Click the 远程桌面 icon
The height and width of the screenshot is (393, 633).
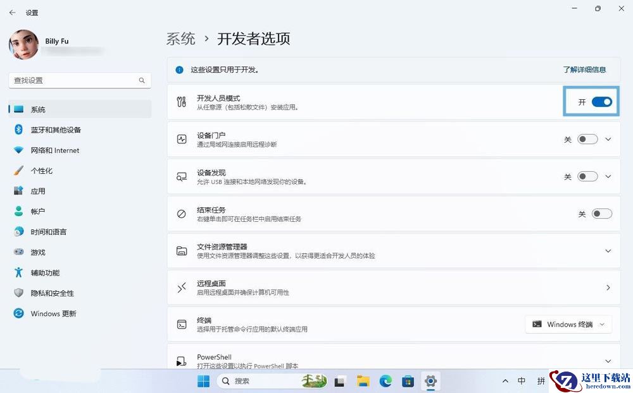point(182,287)
